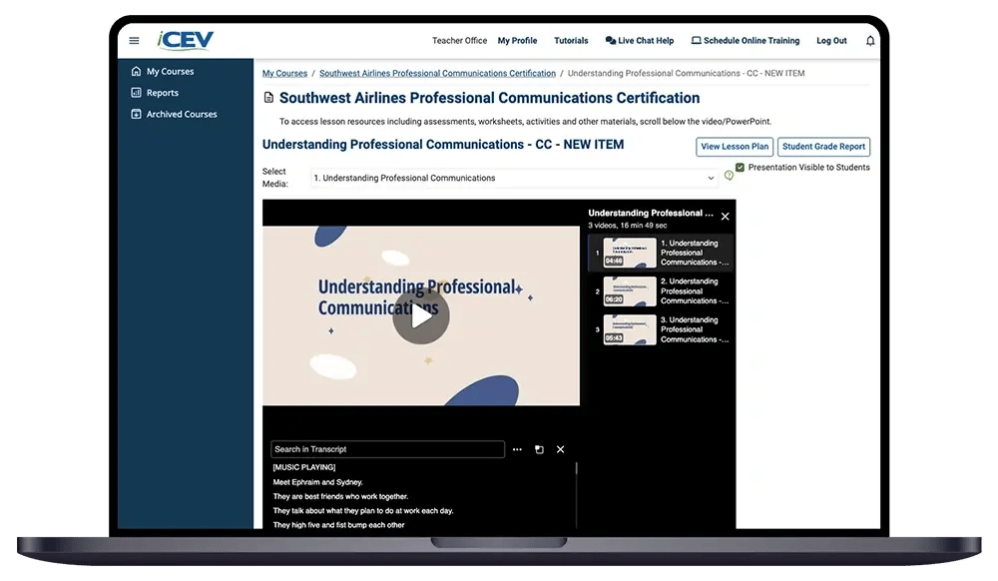Click the Live Chat Help bubble icon
This screenshot has height=581, width=998.
(x=611, y=41)
